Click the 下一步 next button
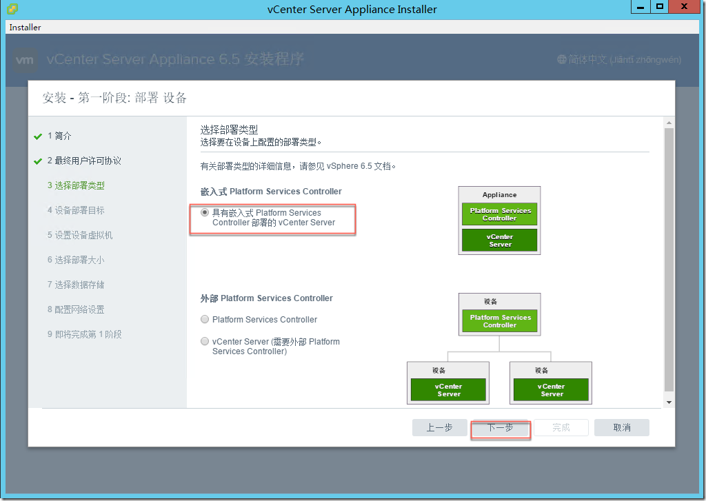Screen dimensions: 706x501 (501, 428)
